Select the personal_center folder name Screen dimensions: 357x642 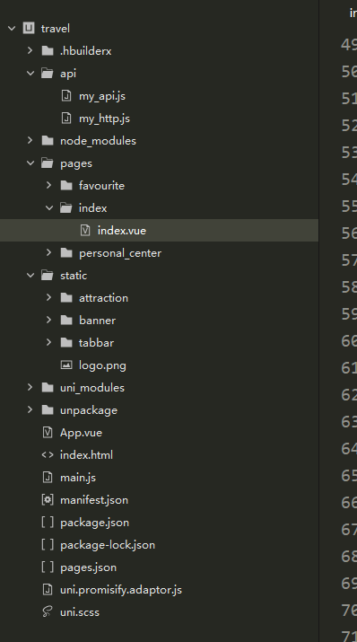tap(120, 253)
